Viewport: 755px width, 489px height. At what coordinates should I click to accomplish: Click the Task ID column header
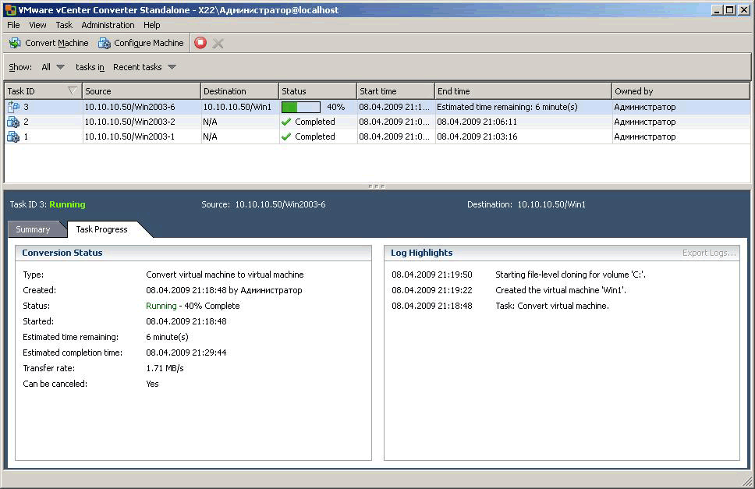point(43,91)
